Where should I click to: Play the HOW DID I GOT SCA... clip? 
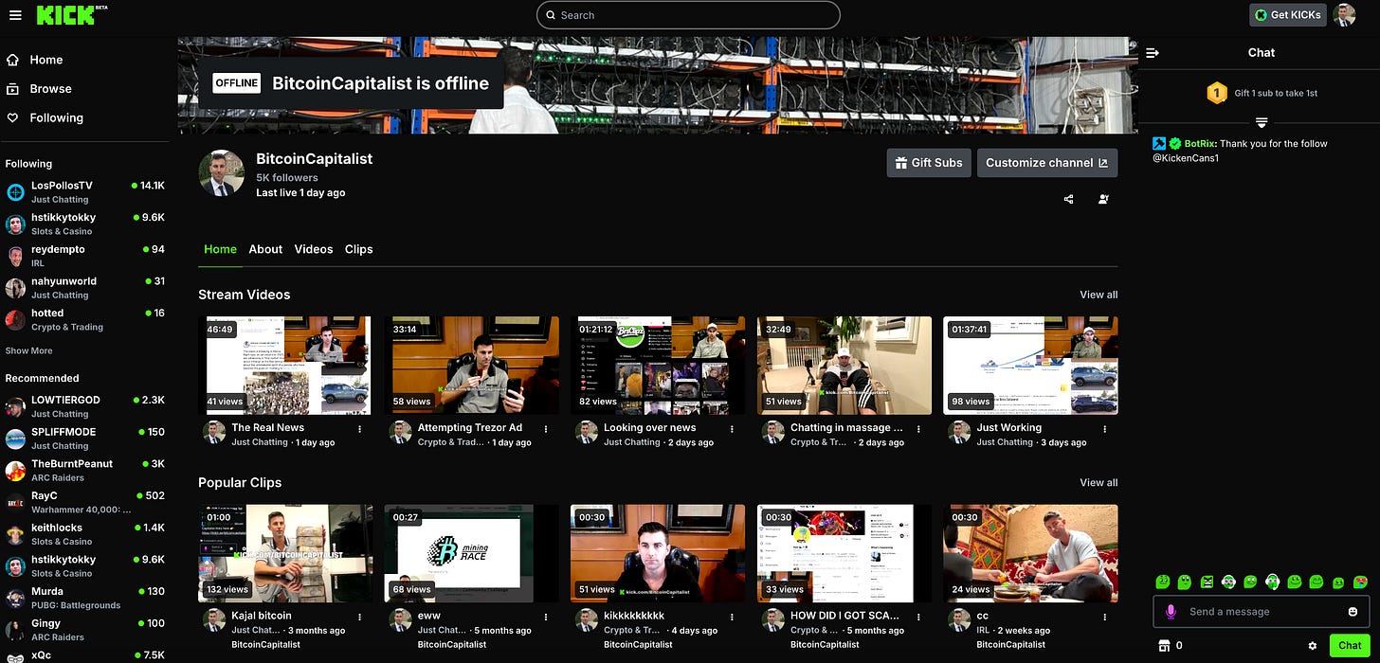pos(844,553)
